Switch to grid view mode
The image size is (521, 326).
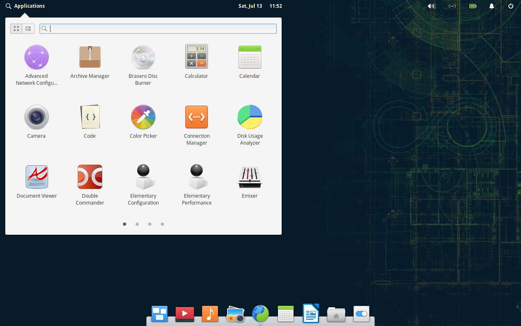pos(16,29)
